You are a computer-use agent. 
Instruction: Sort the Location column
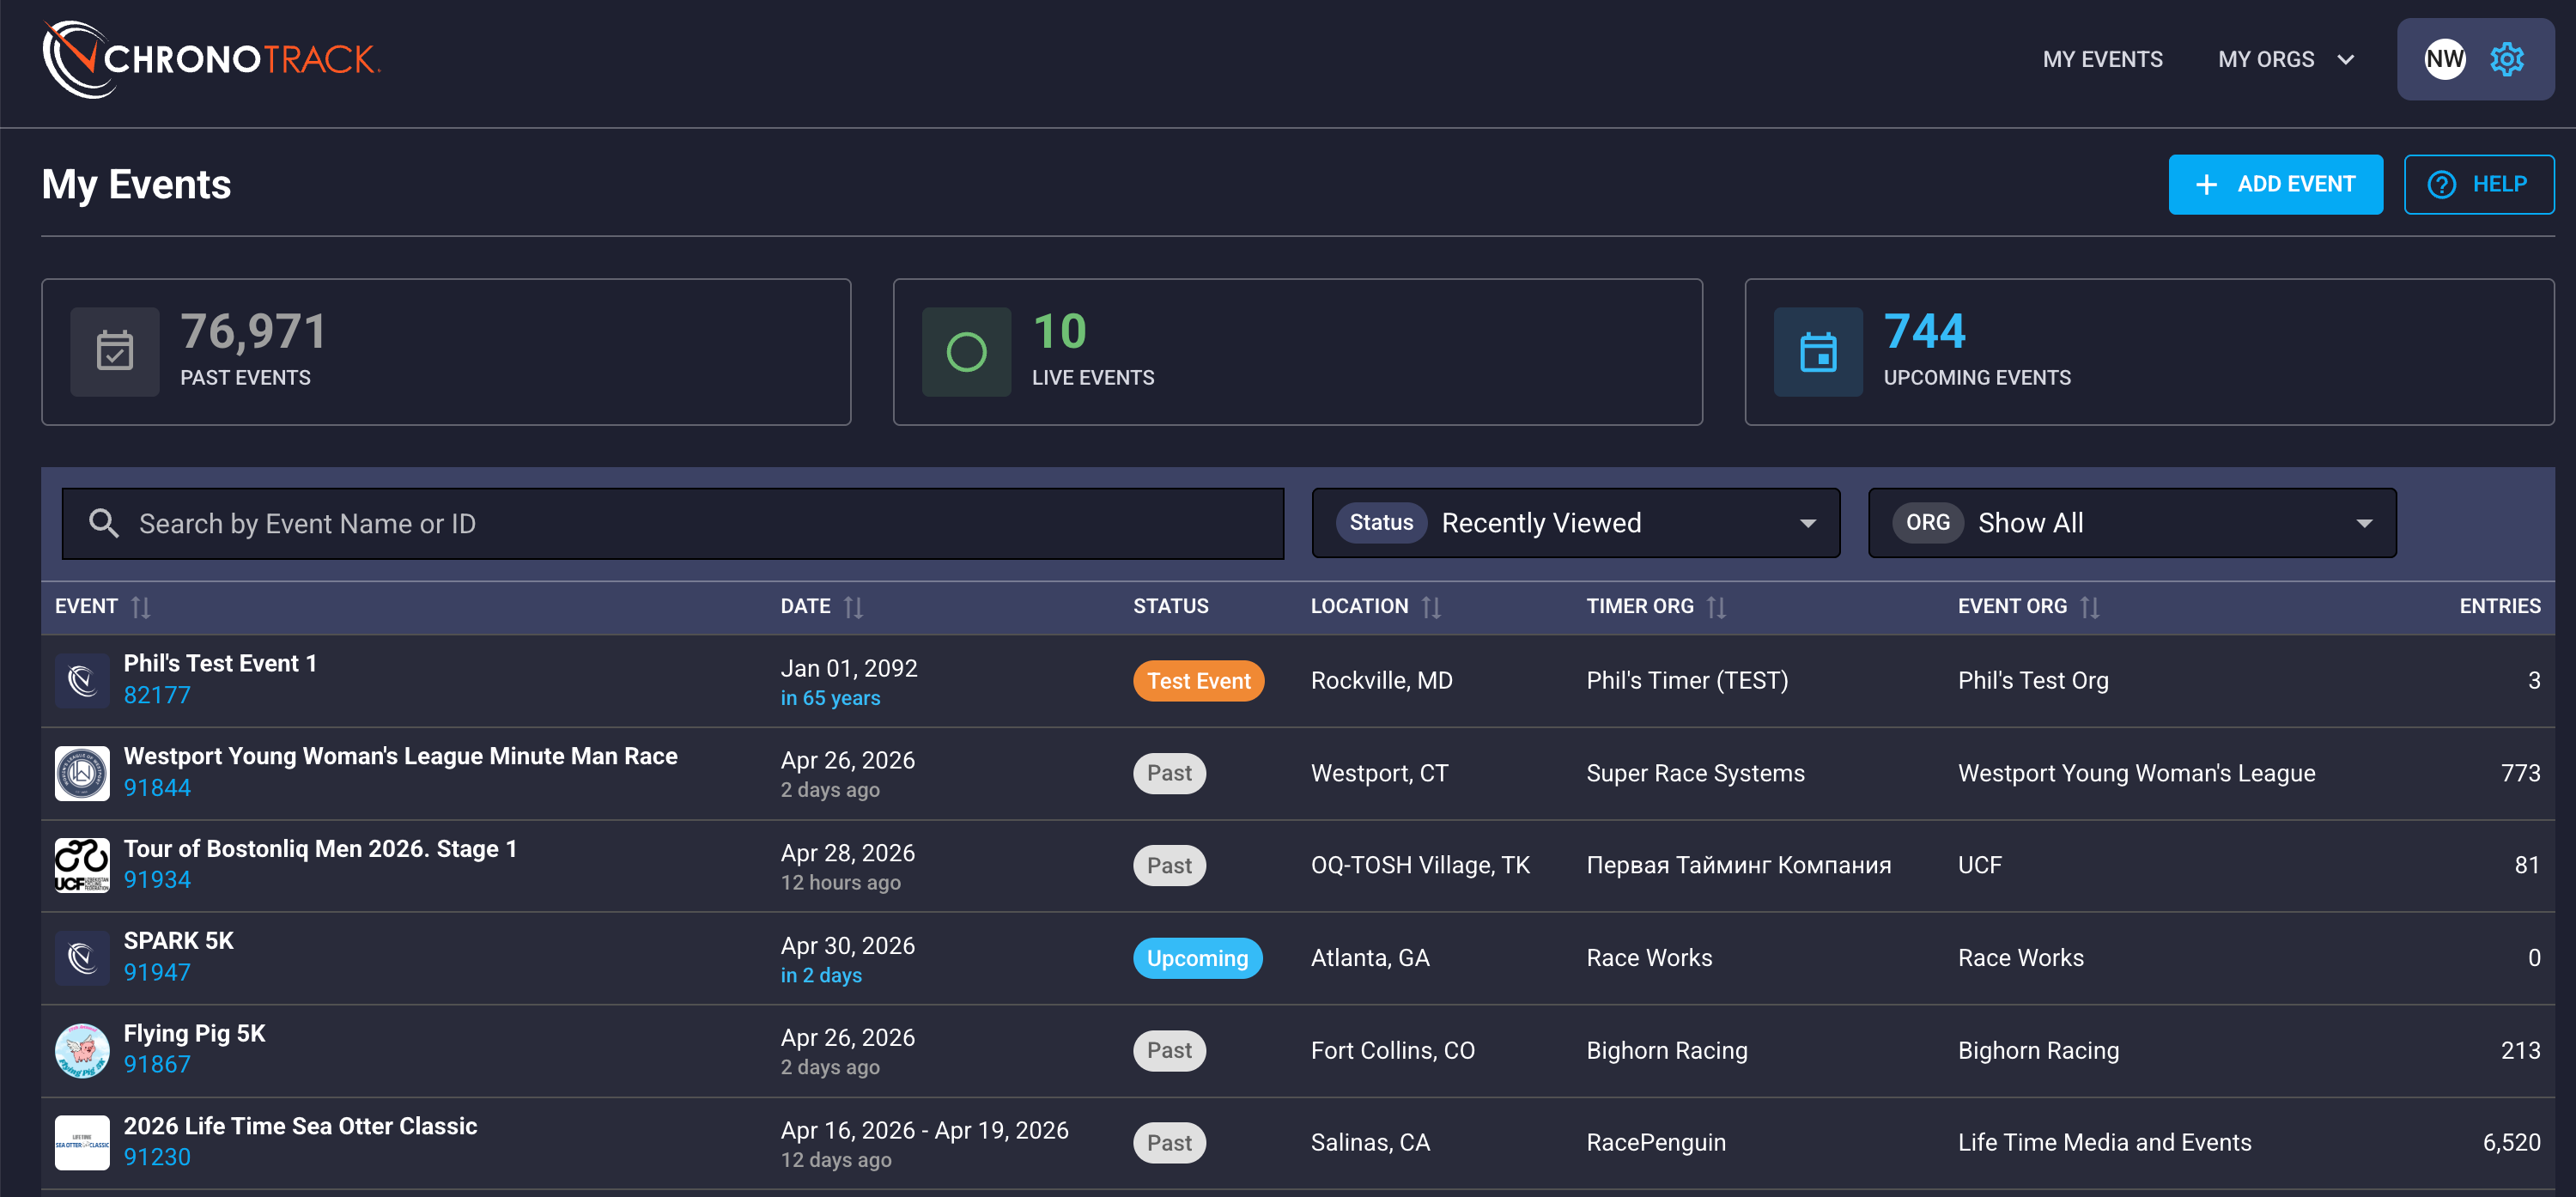pyautogui.click(x=1431, y=607)
